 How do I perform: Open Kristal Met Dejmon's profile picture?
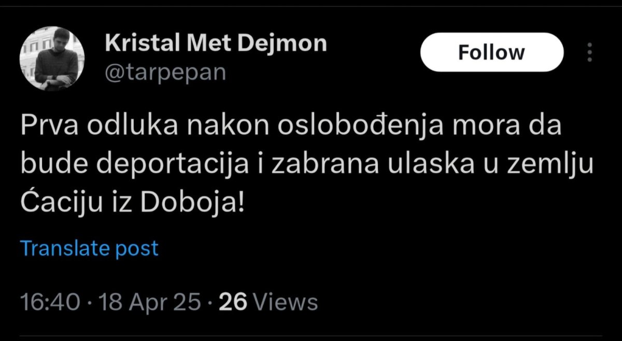(52, 59)
